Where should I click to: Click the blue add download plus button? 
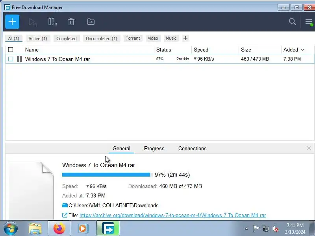click(12, 22)
